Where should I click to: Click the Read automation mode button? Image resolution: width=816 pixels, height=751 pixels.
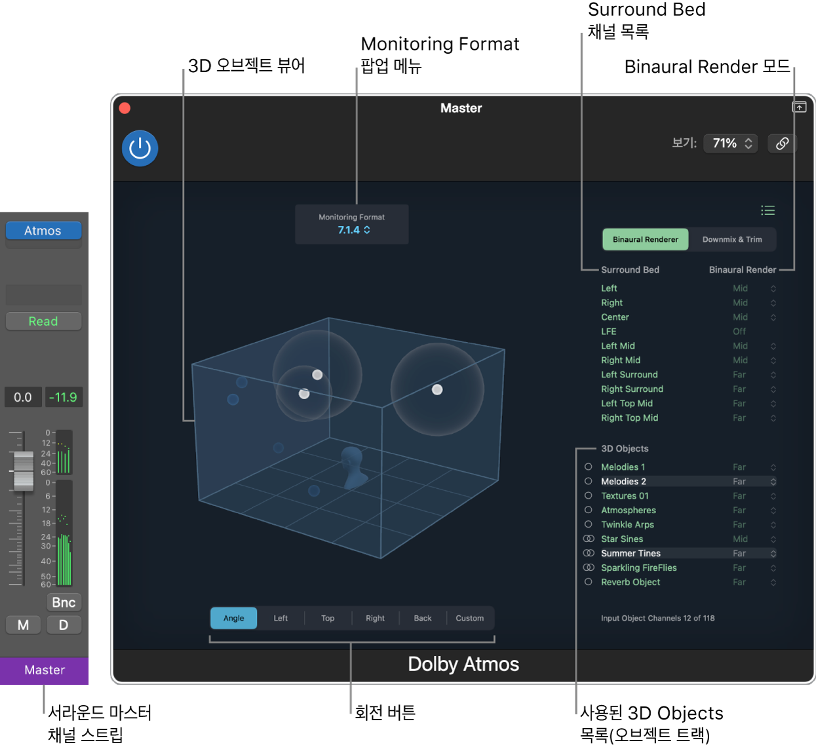[x=43, y=321]
